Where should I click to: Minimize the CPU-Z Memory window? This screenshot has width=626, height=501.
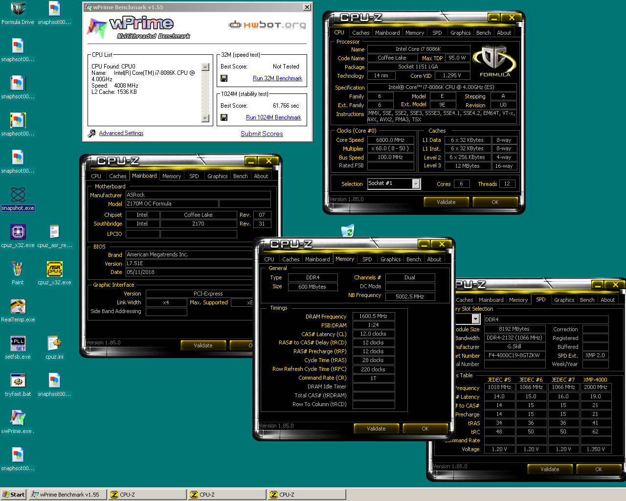pyautogui.click(x=424, y=244)
